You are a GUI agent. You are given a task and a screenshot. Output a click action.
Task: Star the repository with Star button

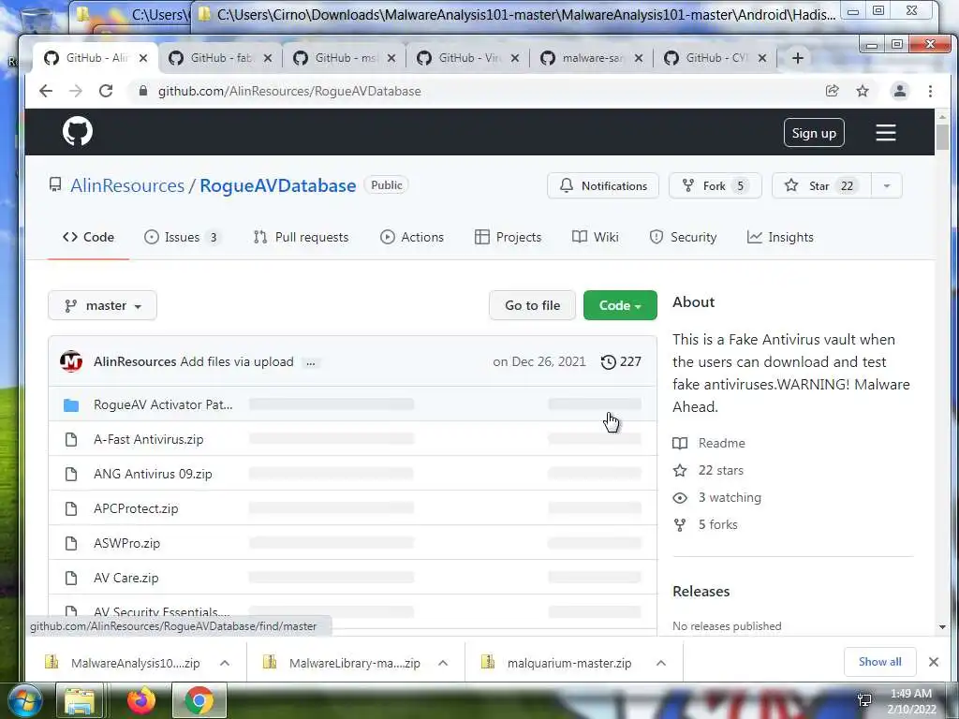tap(822, 186)
